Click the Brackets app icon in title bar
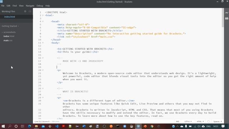This screenshot has height=129, width=229. (1, 1)
